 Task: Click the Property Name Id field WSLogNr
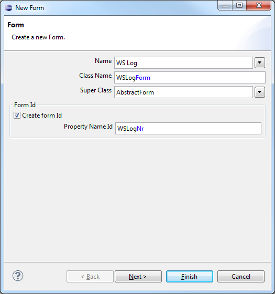(188, 129)
